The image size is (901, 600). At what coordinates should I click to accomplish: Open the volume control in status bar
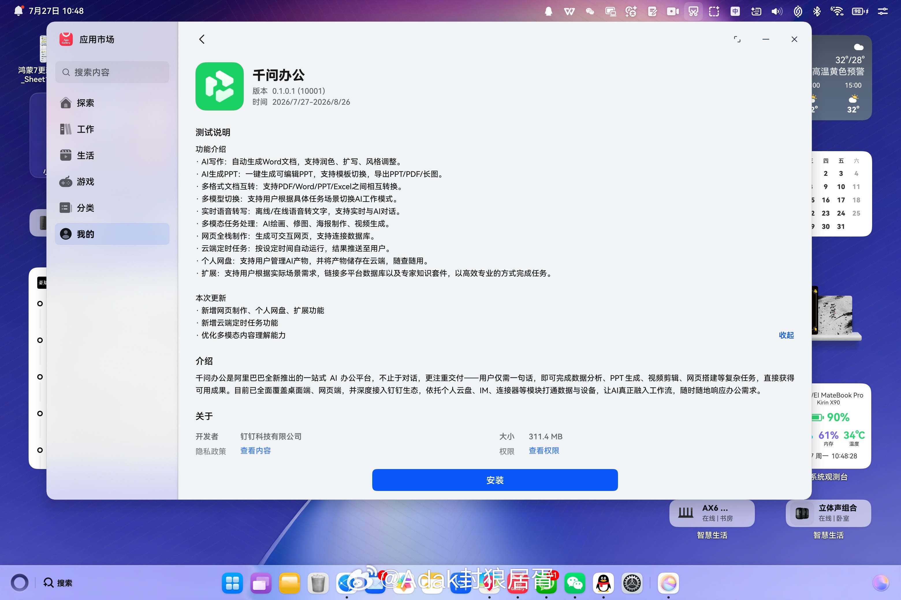[x=777, y=11]
